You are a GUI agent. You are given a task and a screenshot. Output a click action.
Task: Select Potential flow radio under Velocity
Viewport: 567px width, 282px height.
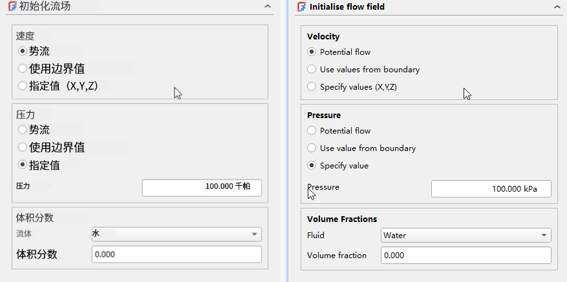[x=312, y=52]
